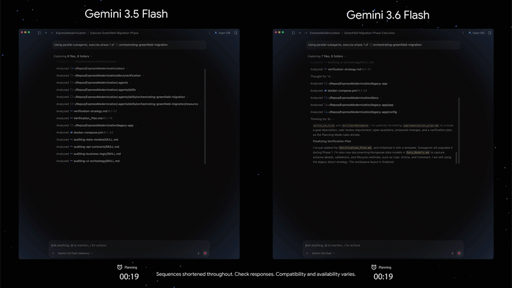512x288 pixels.
Task: Click folder icon of ExpressModernization/.agents row
Action: coord(72,83)
